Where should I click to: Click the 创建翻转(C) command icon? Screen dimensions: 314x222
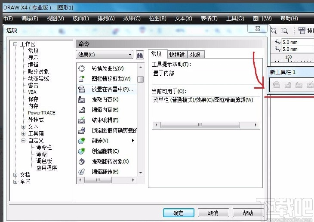coord(82,151)
